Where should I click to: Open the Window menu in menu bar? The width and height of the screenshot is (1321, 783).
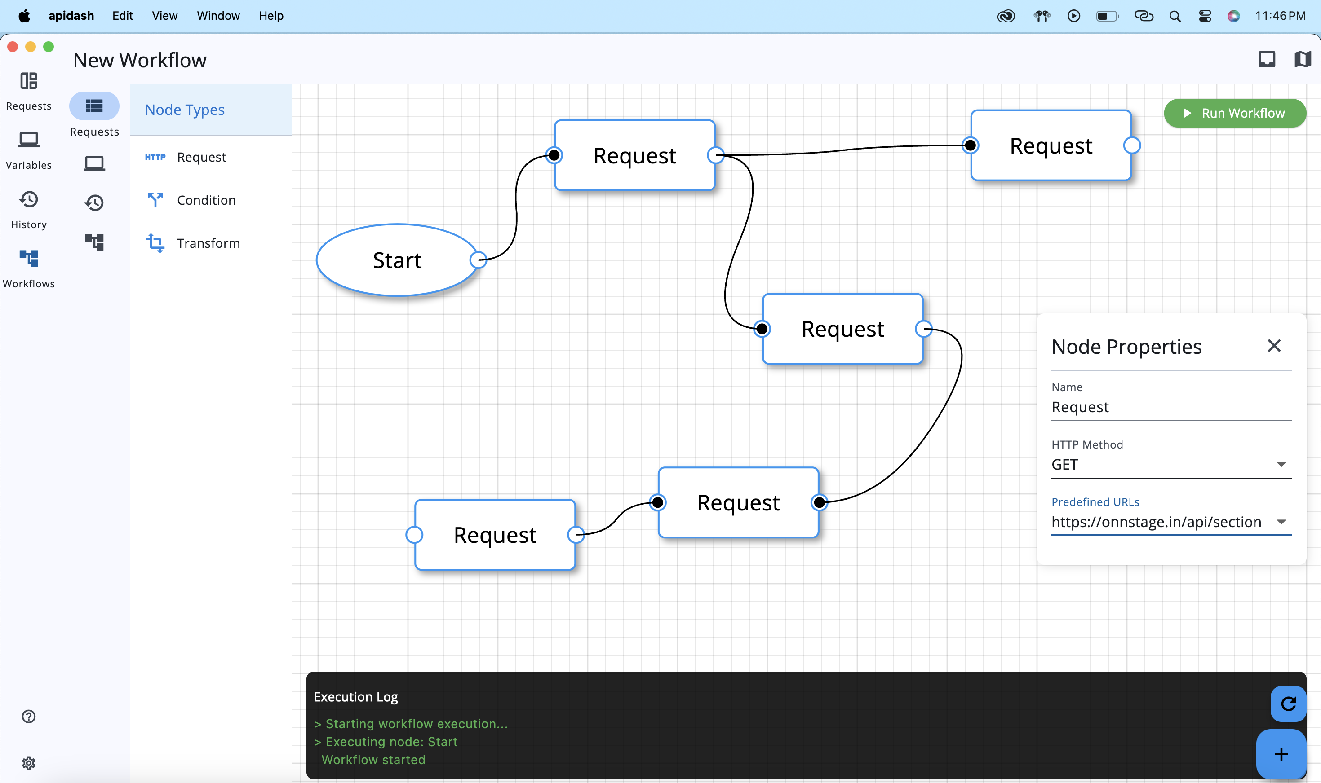pos(218,16)
